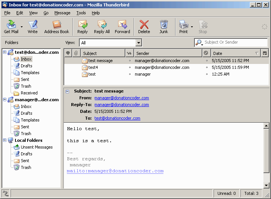
Task: Sort messages by Subject column
Action: click(x=103, y=53)
